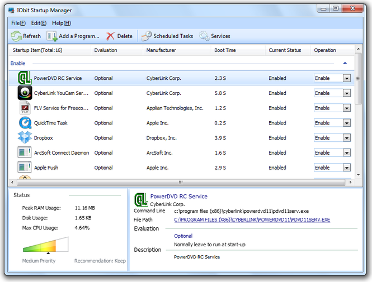Image resolution: width=372 pixels, height=282 pixels.
Task: Click the vertical scrollbar thumb
Action: (x=358, y=78)
